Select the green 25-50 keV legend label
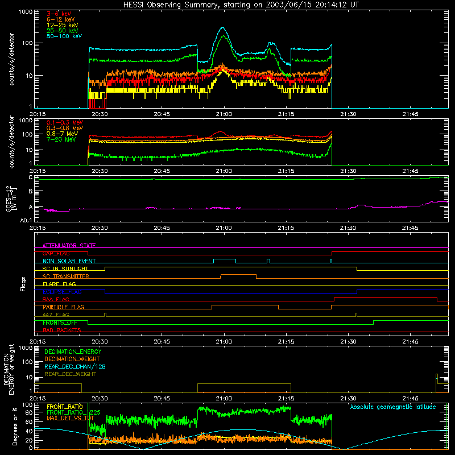This screenshot has height=455, width=455. coord(62,31)
